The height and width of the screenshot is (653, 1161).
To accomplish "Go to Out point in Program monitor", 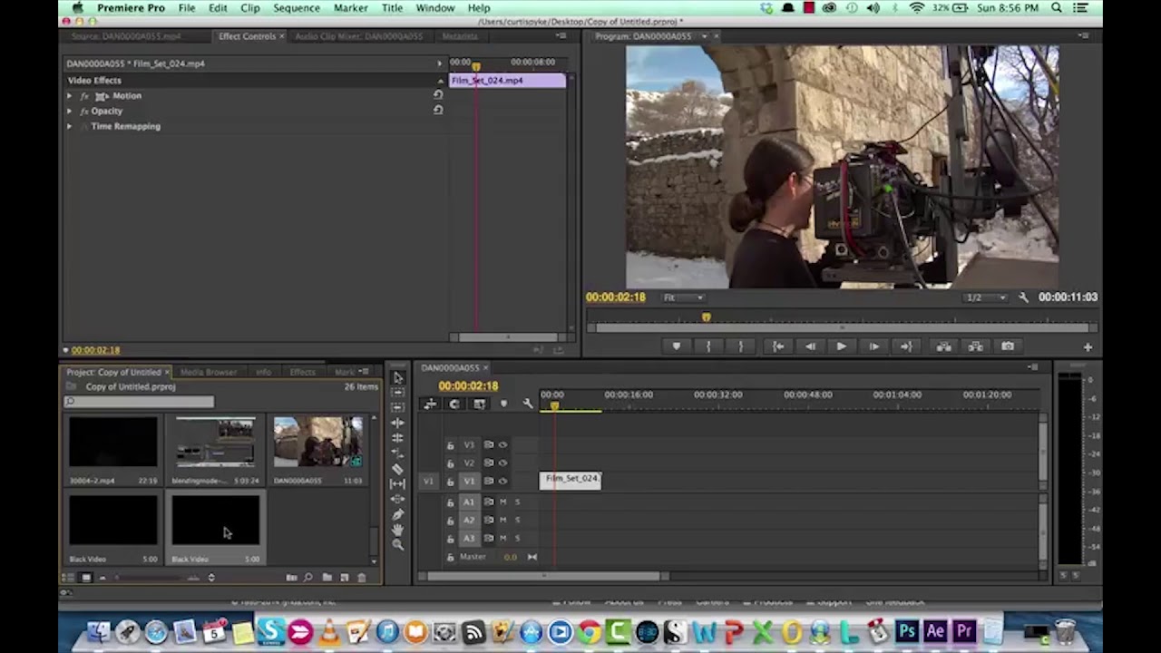I will pos(905,346).
